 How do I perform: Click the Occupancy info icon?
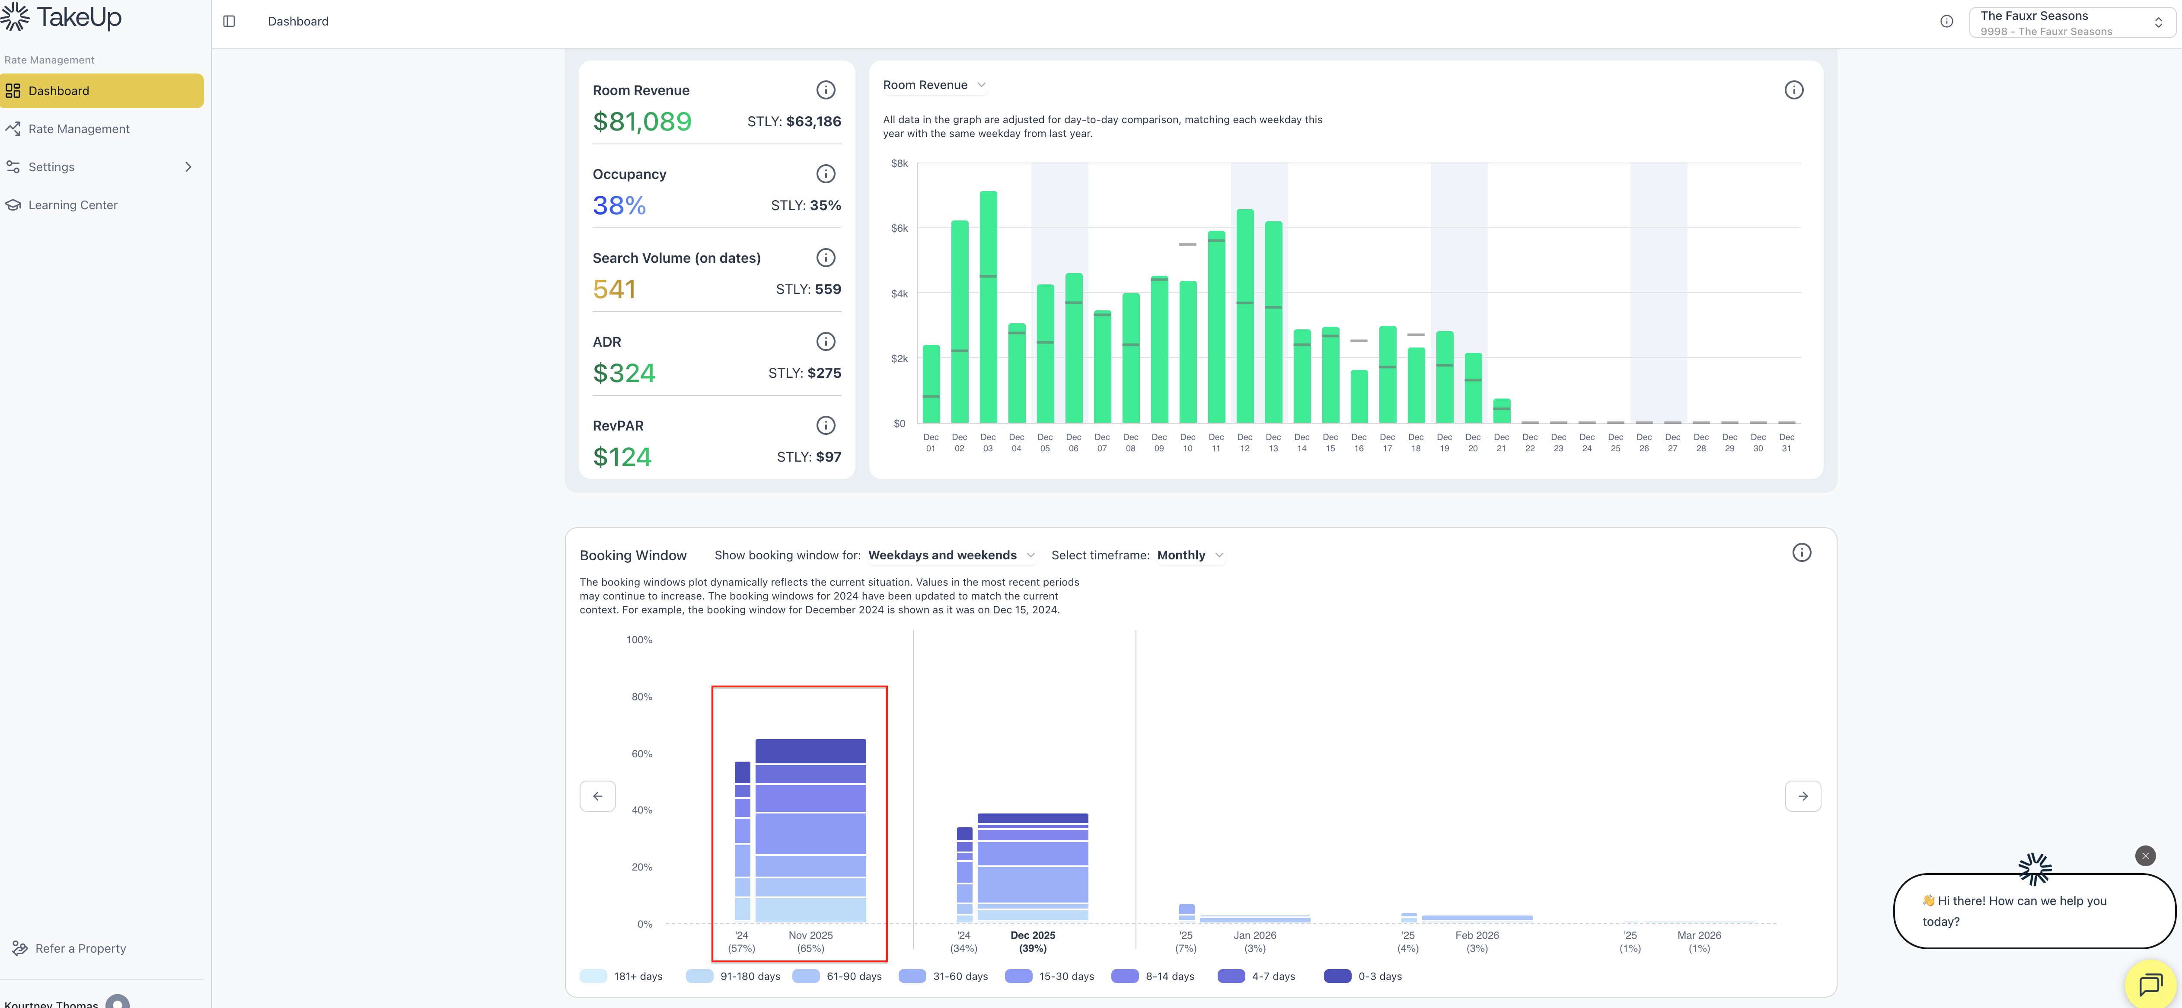coord(825,174)
